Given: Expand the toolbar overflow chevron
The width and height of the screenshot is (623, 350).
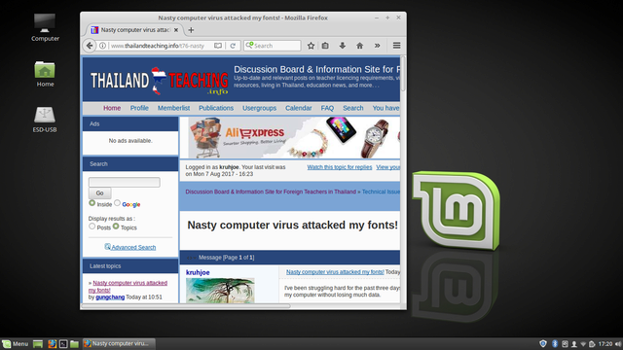Looking at the screenshot, I should pyautogui.click(x=377, y=46).
